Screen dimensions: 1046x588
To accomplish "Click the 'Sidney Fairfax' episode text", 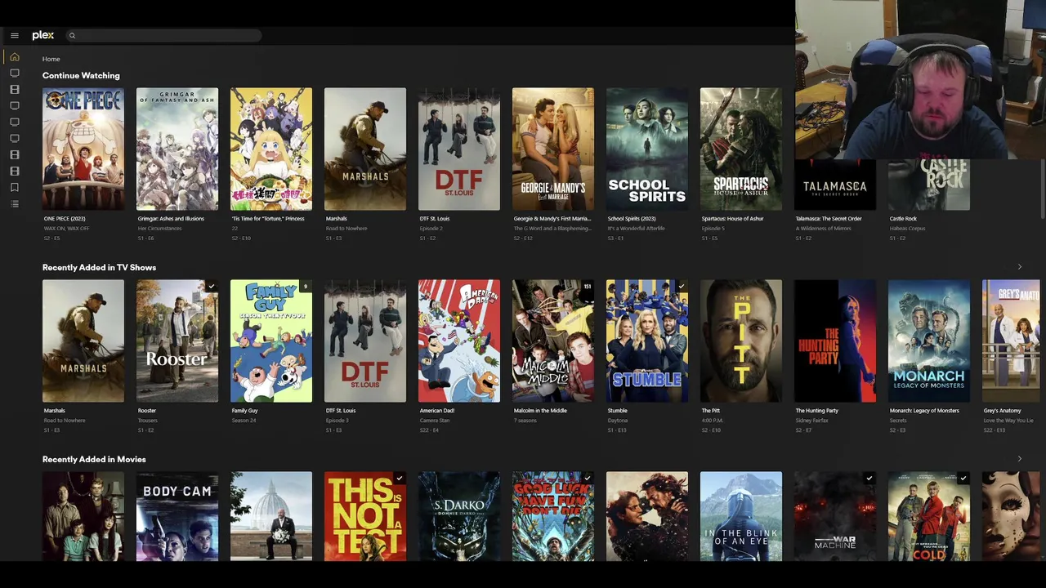I will click(811, 421).
